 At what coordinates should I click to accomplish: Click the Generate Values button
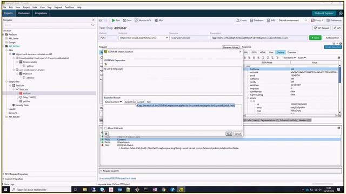230,47
